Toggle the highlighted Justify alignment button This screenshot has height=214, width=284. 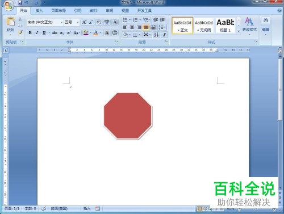point(146,27)
